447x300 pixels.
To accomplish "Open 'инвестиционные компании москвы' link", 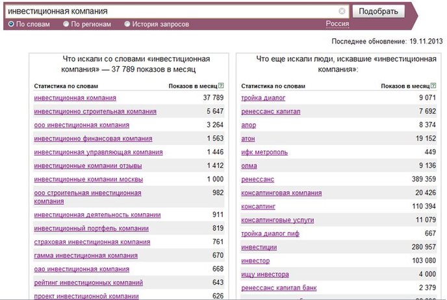I will pyautogui.click(x=88, y=179).
